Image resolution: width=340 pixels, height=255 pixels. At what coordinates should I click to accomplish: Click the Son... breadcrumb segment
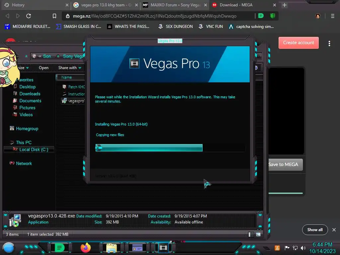click(48, 56)
